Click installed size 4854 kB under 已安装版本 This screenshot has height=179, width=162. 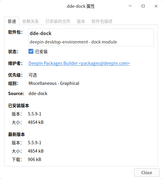[36, 122]
